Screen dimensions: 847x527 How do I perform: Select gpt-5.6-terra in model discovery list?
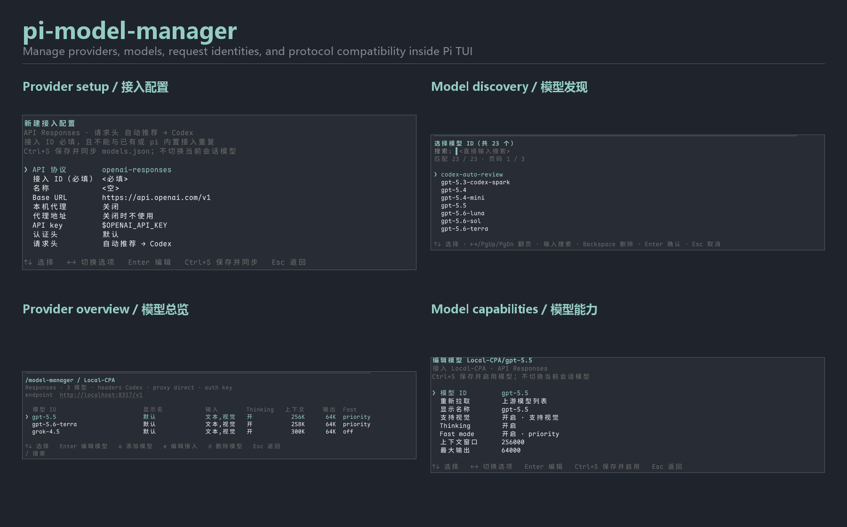tap(464, 229)
